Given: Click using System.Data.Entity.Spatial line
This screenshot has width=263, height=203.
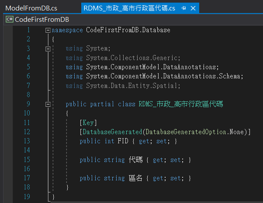Looking at the screenshot, I should (123, 86).
